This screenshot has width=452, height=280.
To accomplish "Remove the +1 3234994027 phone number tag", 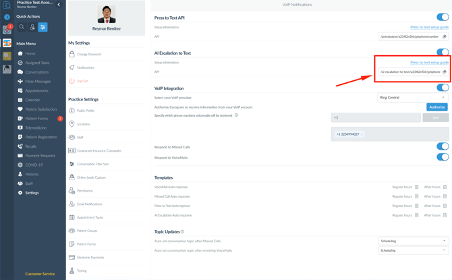I will click(x=362, y=134).
